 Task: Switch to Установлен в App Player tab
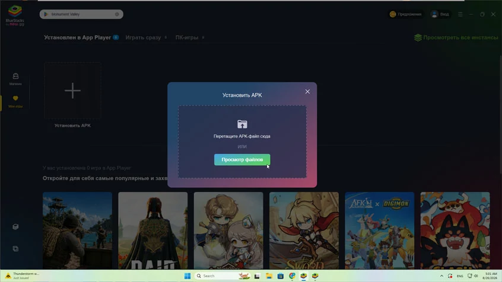pyautogui.click(x=78, y=37)
